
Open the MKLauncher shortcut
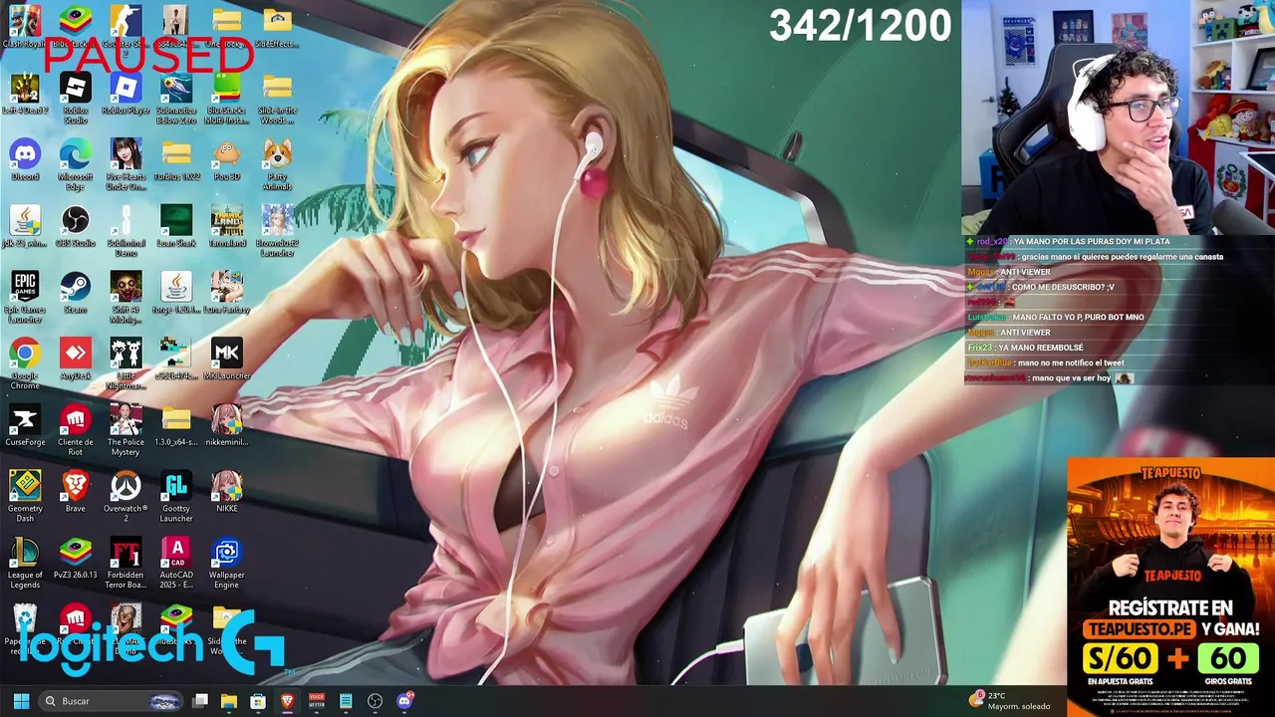click(x=227, y=359)
